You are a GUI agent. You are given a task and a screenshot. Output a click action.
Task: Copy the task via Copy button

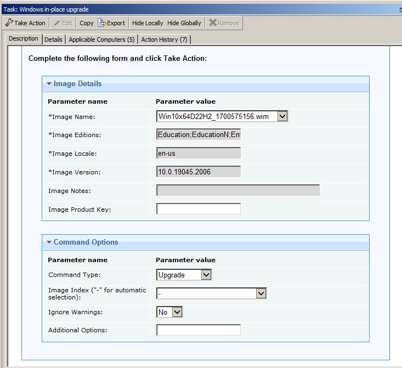87,23
